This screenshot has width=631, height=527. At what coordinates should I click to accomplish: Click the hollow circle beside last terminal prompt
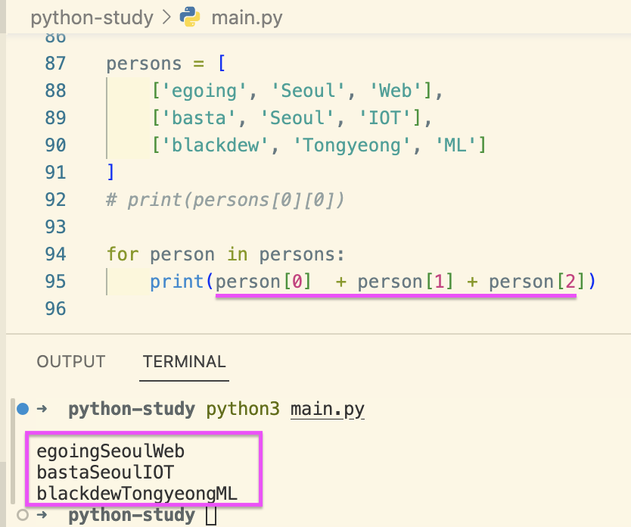click(23, 515)
